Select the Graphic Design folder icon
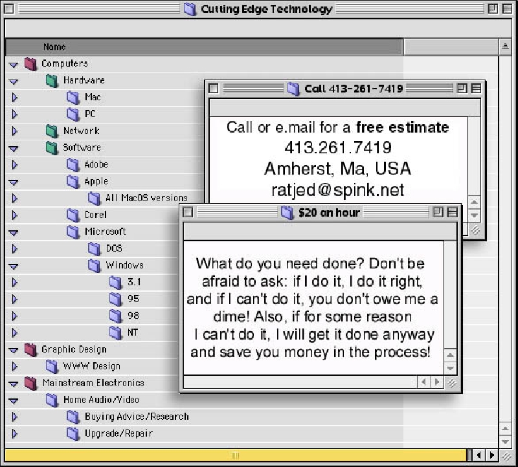This screenshot has height=467, width=518. click(x=30, y=349)
